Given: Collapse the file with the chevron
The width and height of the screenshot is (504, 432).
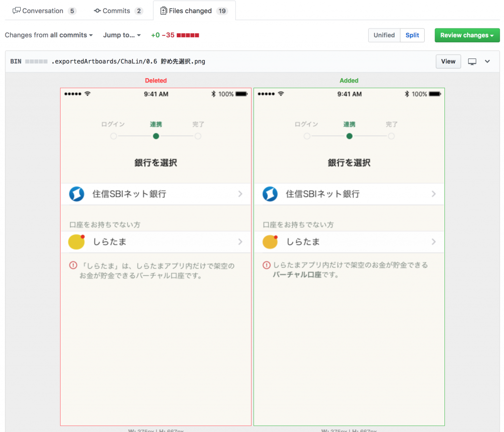Looking at the screenshot, I should coord(487,61).
